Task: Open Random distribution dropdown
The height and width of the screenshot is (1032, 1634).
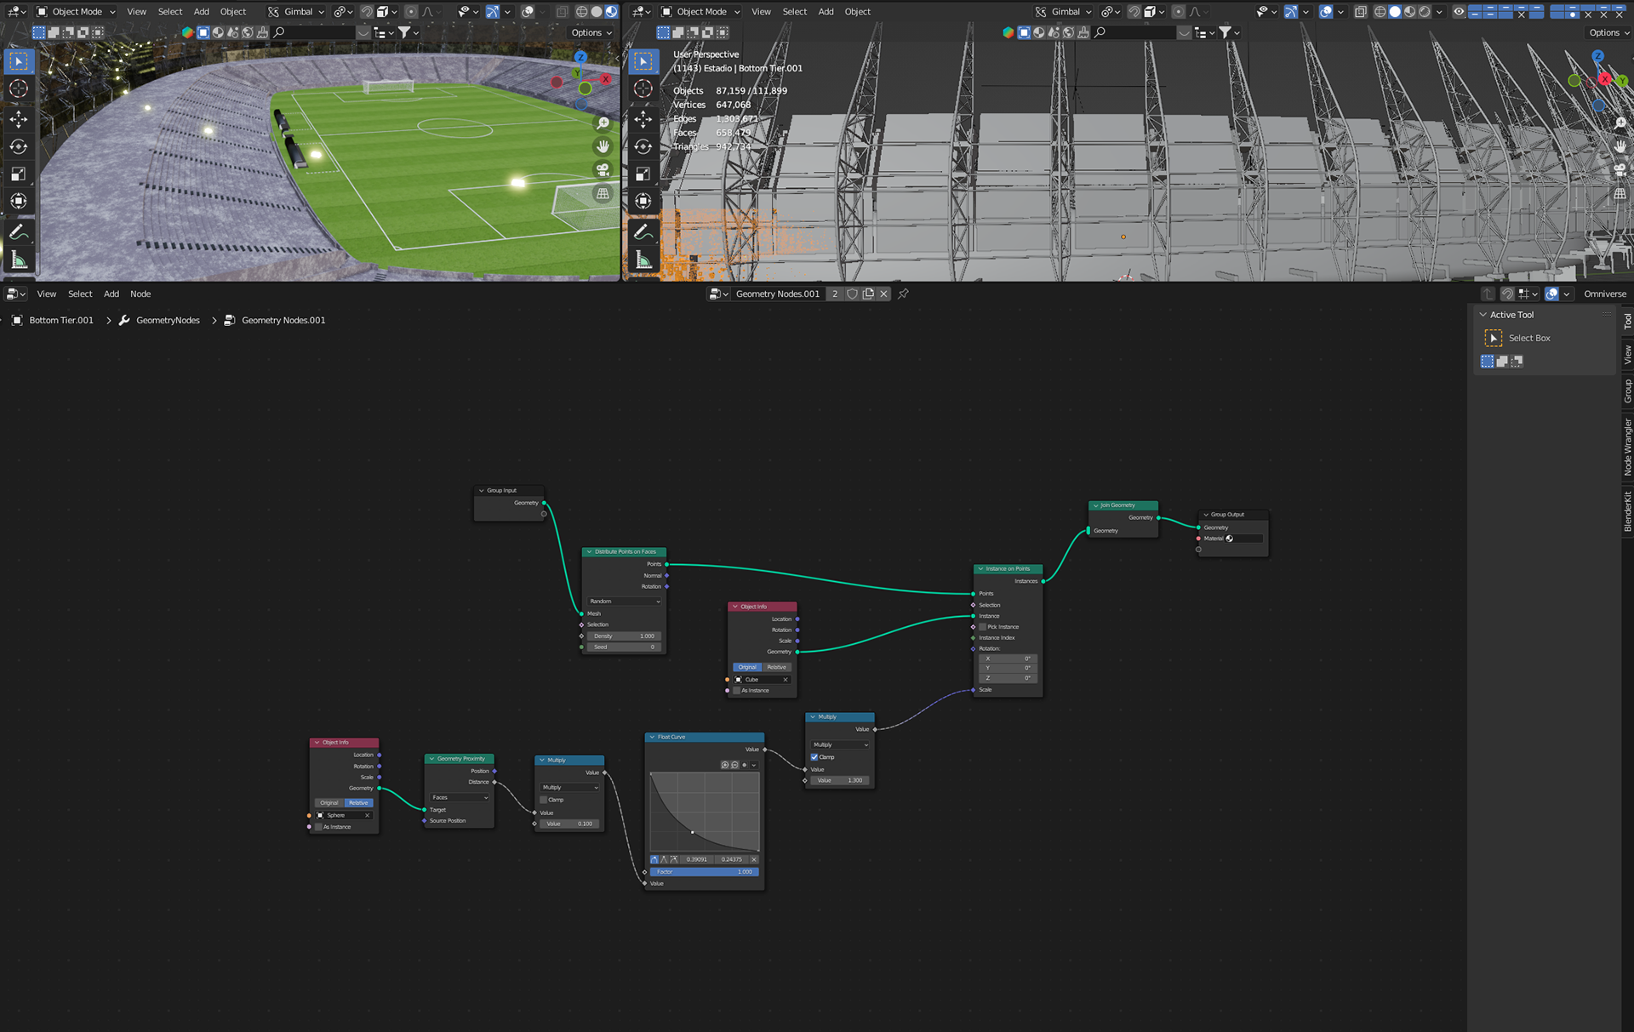Action: pos(624,602)
